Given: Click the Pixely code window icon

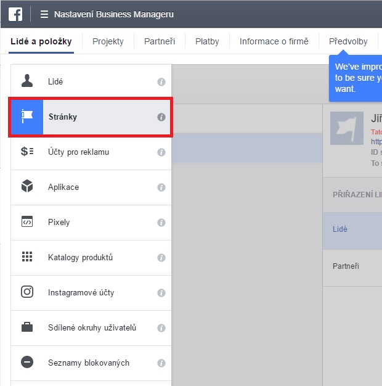Looking at the screenshot, I should tap(27, 221).
